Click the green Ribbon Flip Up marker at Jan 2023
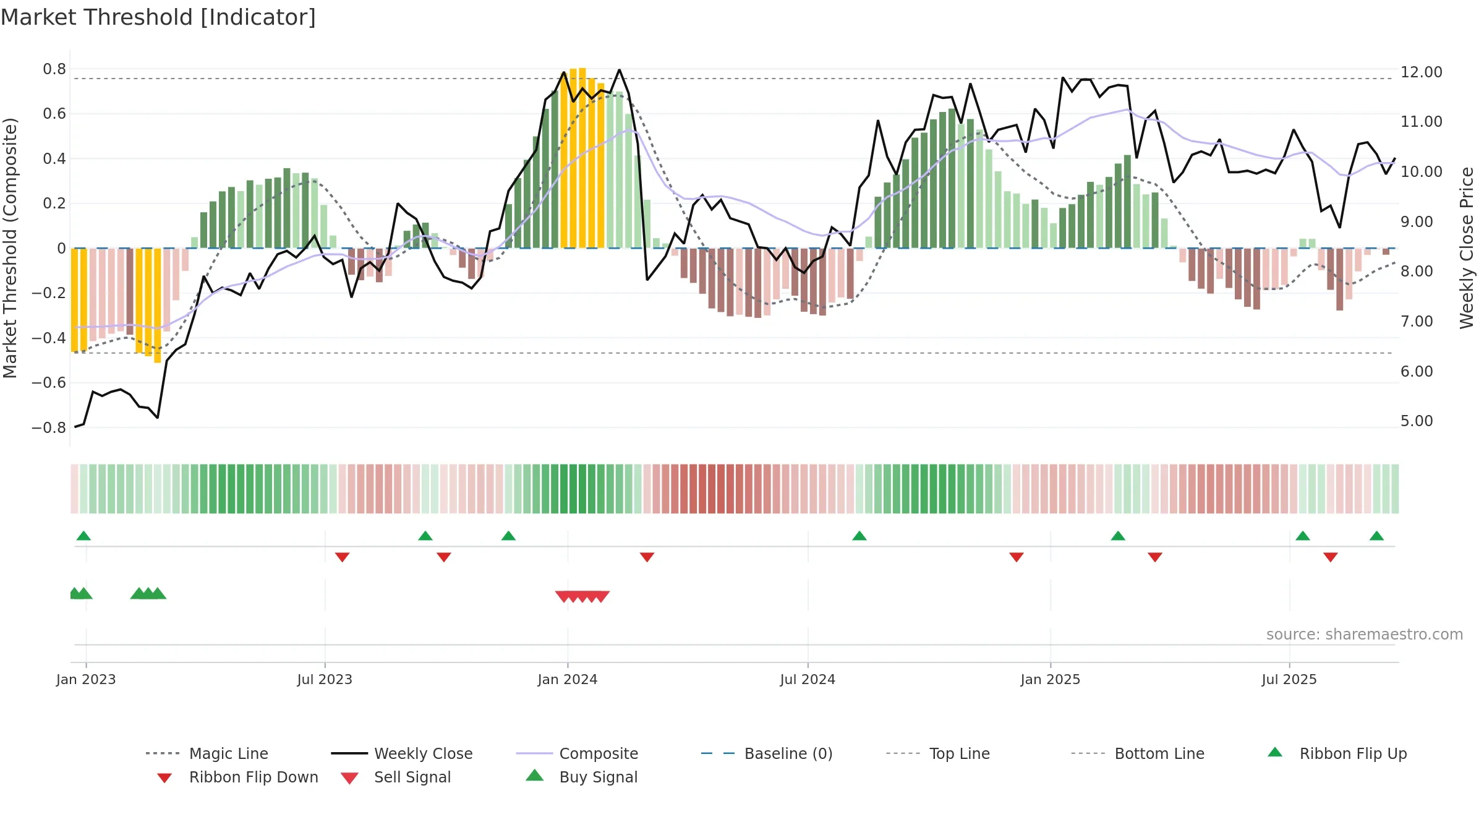Viewport: 1484px width, 835px height. (x=83, y=536)
